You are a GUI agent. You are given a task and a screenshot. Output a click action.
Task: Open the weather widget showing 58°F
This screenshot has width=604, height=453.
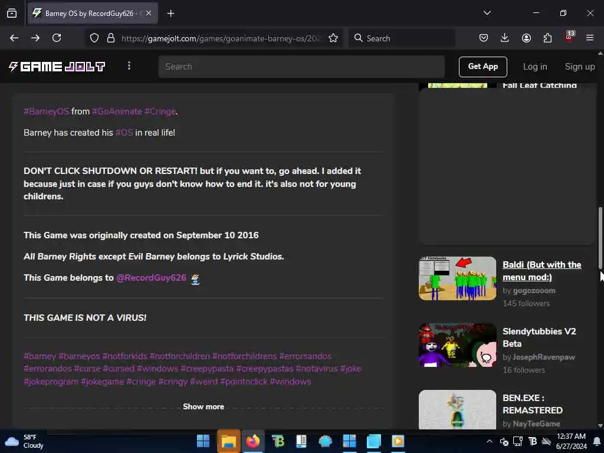24,441
